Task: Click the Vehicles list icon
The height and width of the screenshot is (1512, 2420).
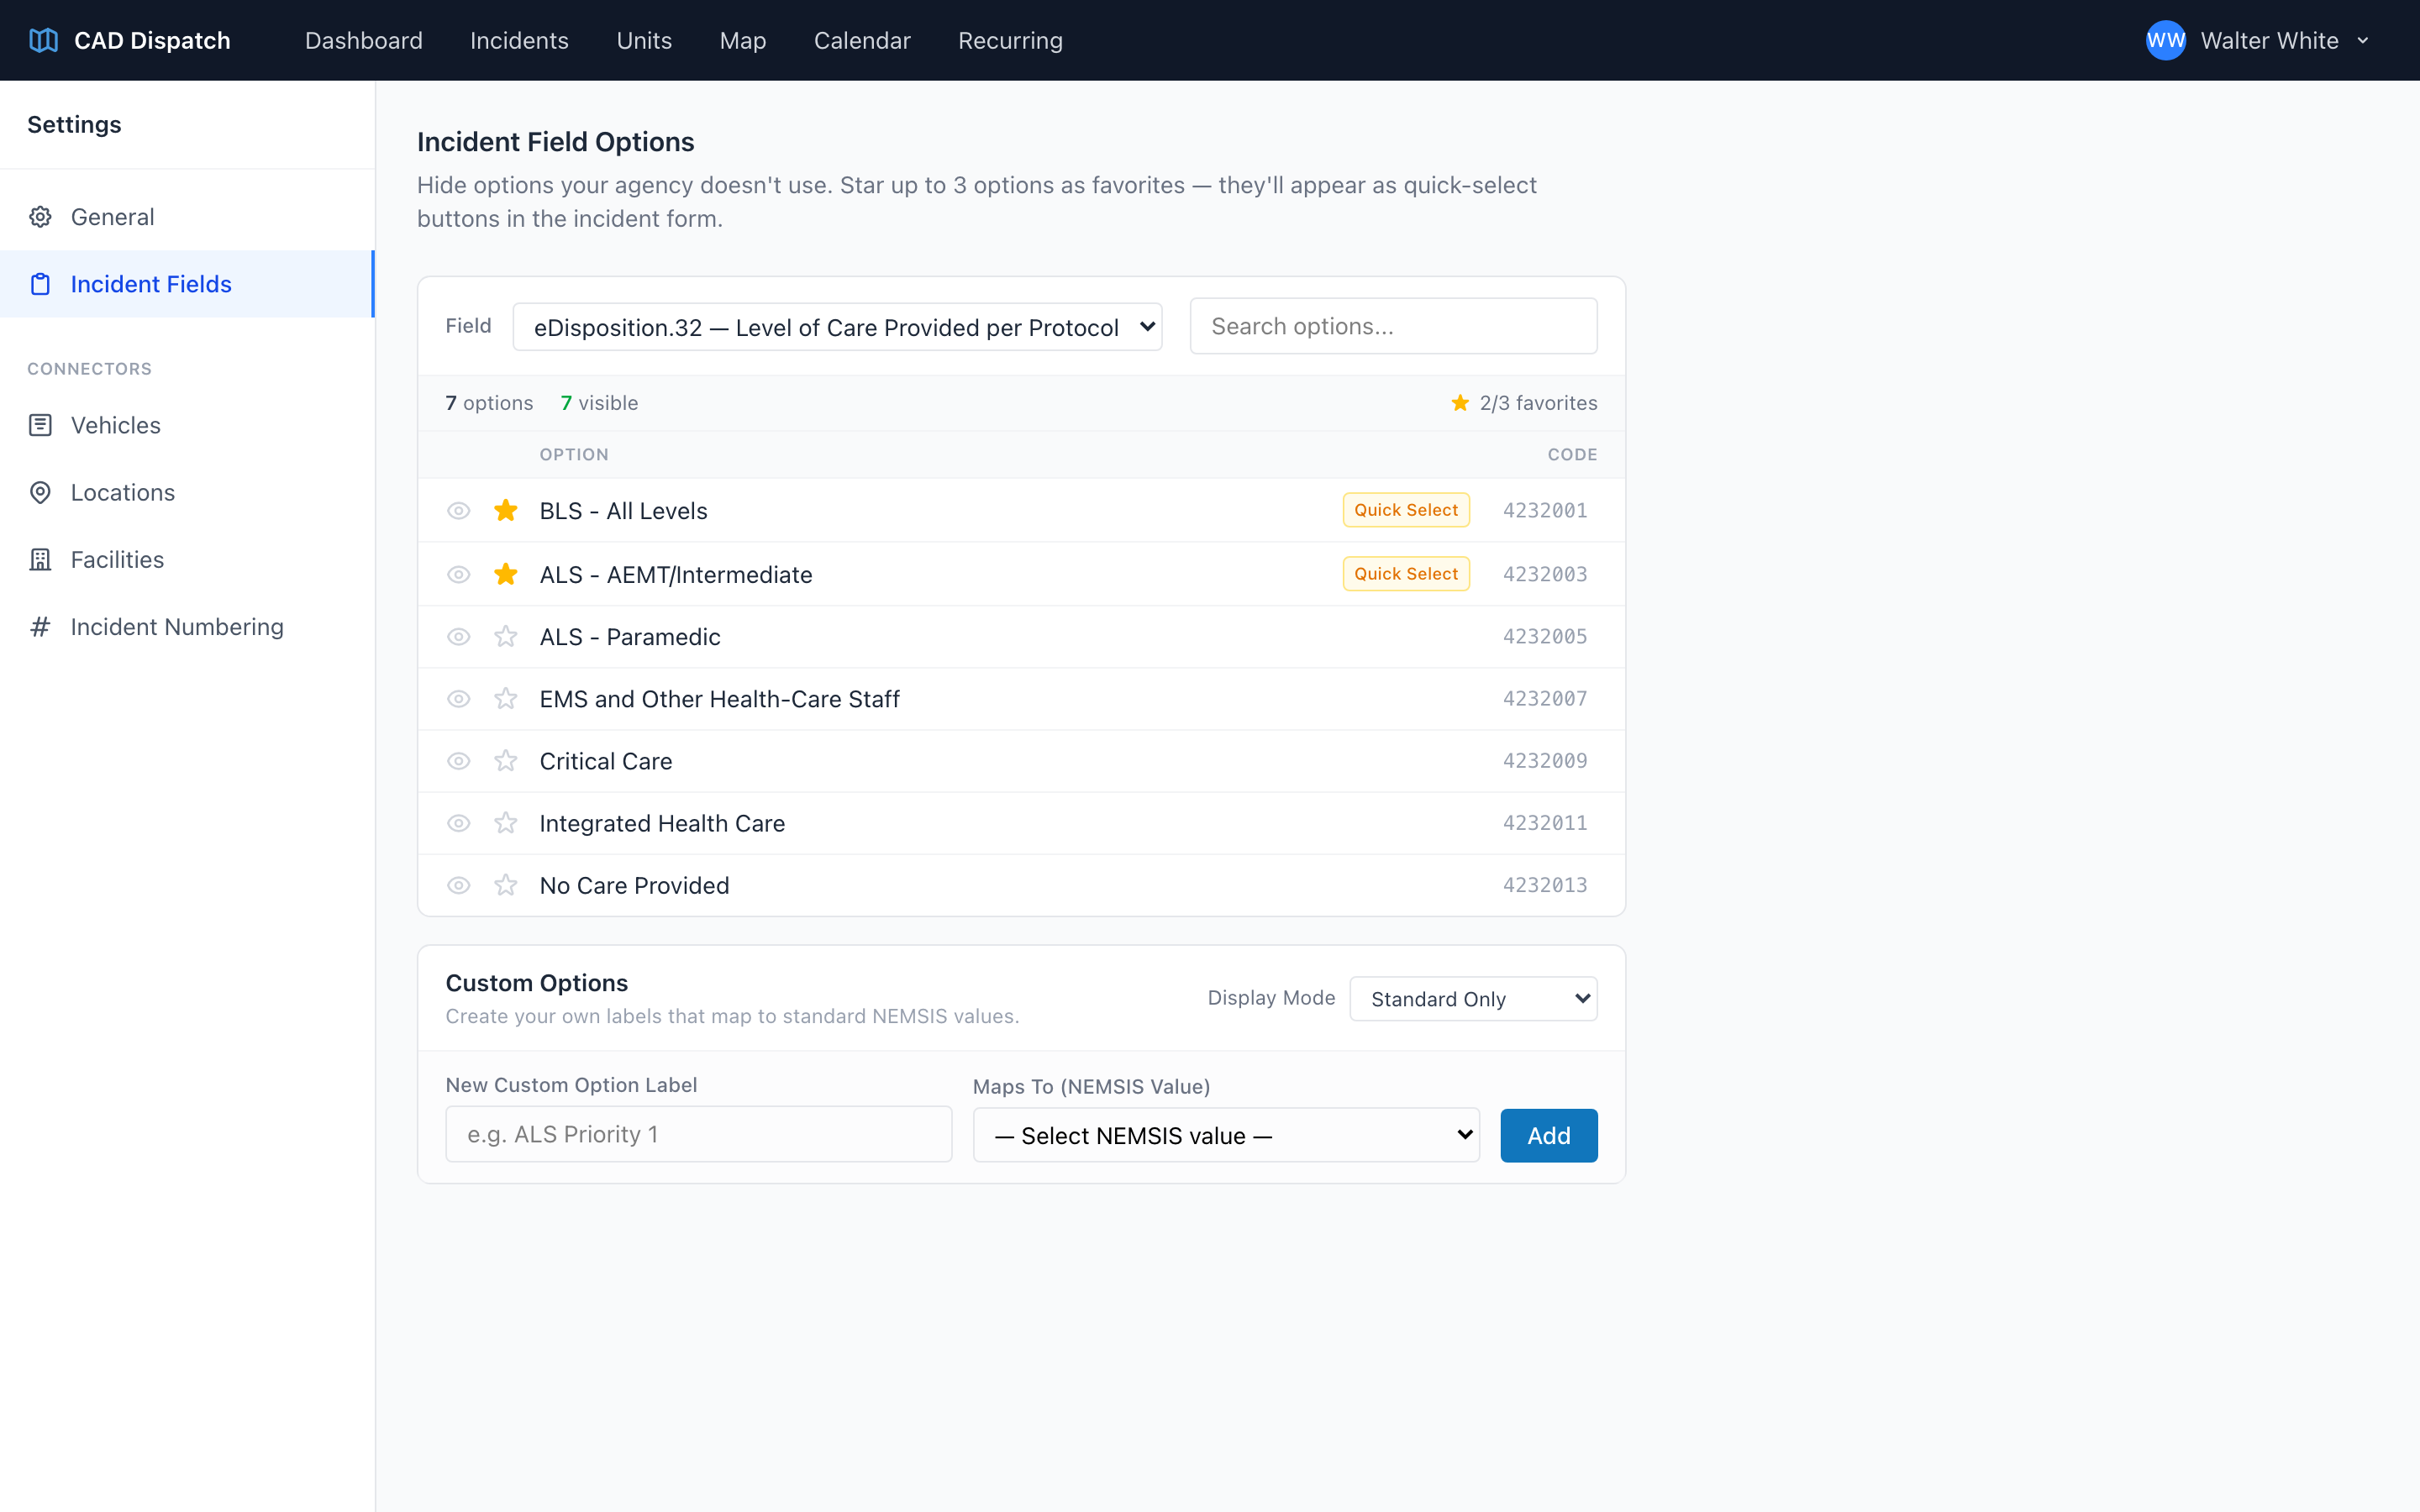Action: 40,425
